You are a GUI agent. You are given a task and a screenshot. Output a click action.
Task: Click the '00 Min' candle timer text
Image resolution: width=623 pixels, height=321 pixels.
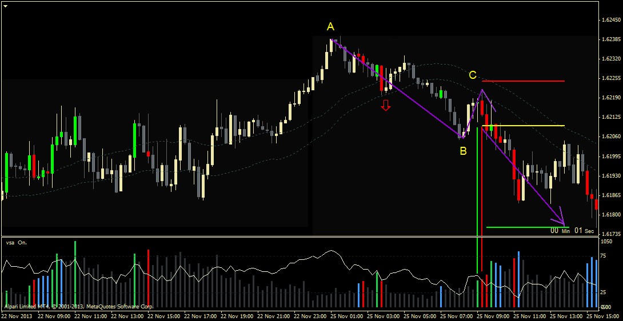560,230
